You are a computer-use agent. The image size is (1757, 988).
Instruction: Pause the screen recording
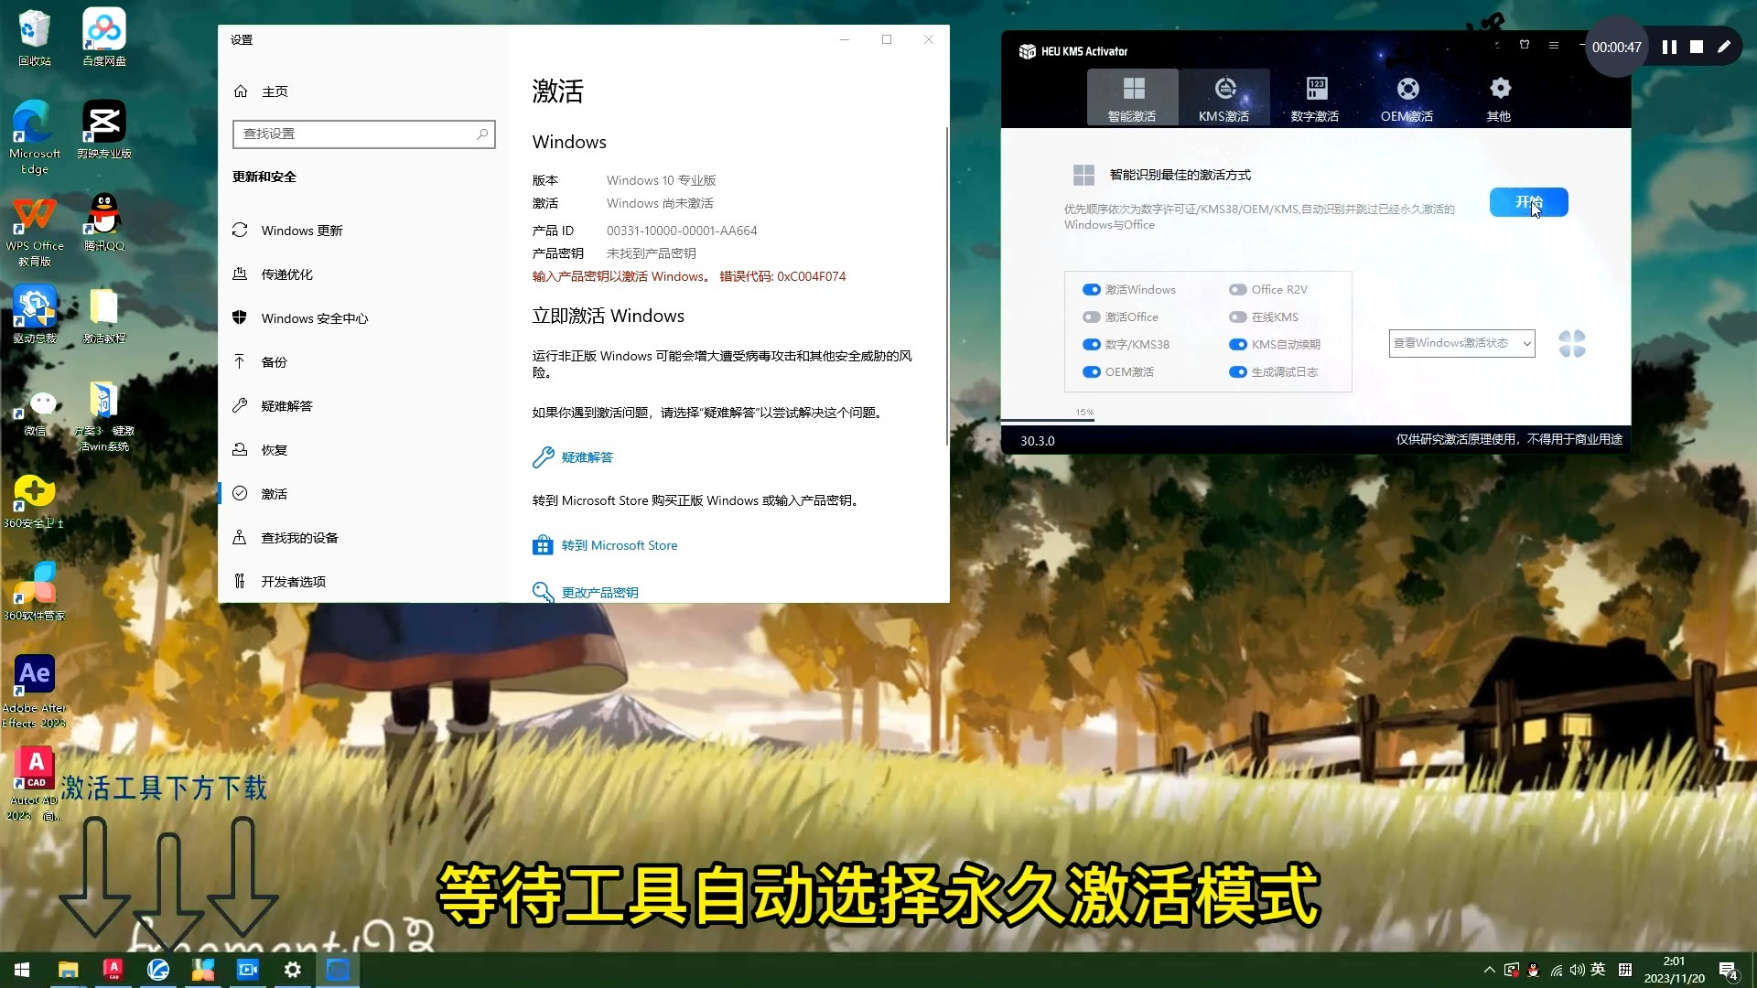point(1669,47)
